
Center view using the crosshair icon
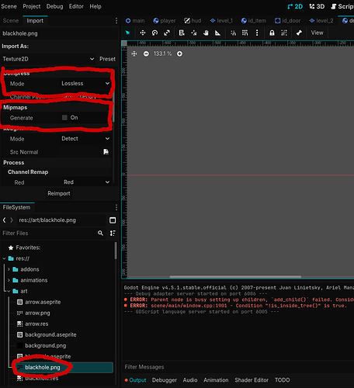(x=134, y=54)
